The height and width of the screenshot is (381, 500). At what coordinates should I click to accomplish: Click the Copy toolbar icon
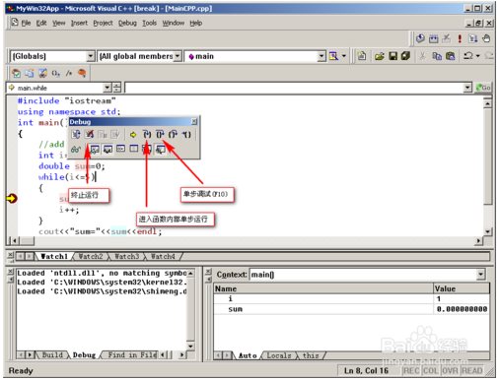[x=437, y=56]
